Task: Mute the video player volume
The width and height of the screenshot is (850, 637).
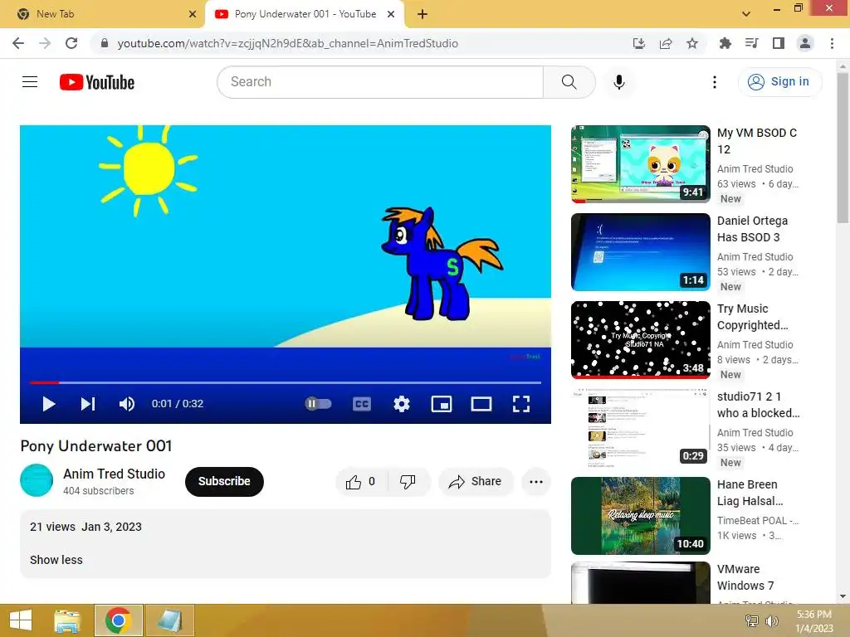Action: coord(127,404)
